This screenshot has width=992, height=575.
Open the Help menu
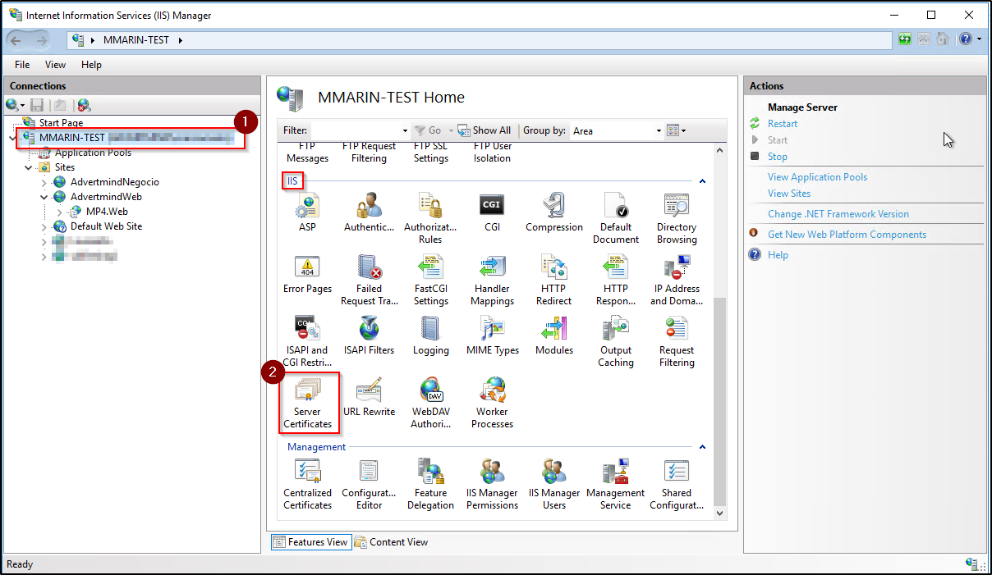(x=91, y=65)
